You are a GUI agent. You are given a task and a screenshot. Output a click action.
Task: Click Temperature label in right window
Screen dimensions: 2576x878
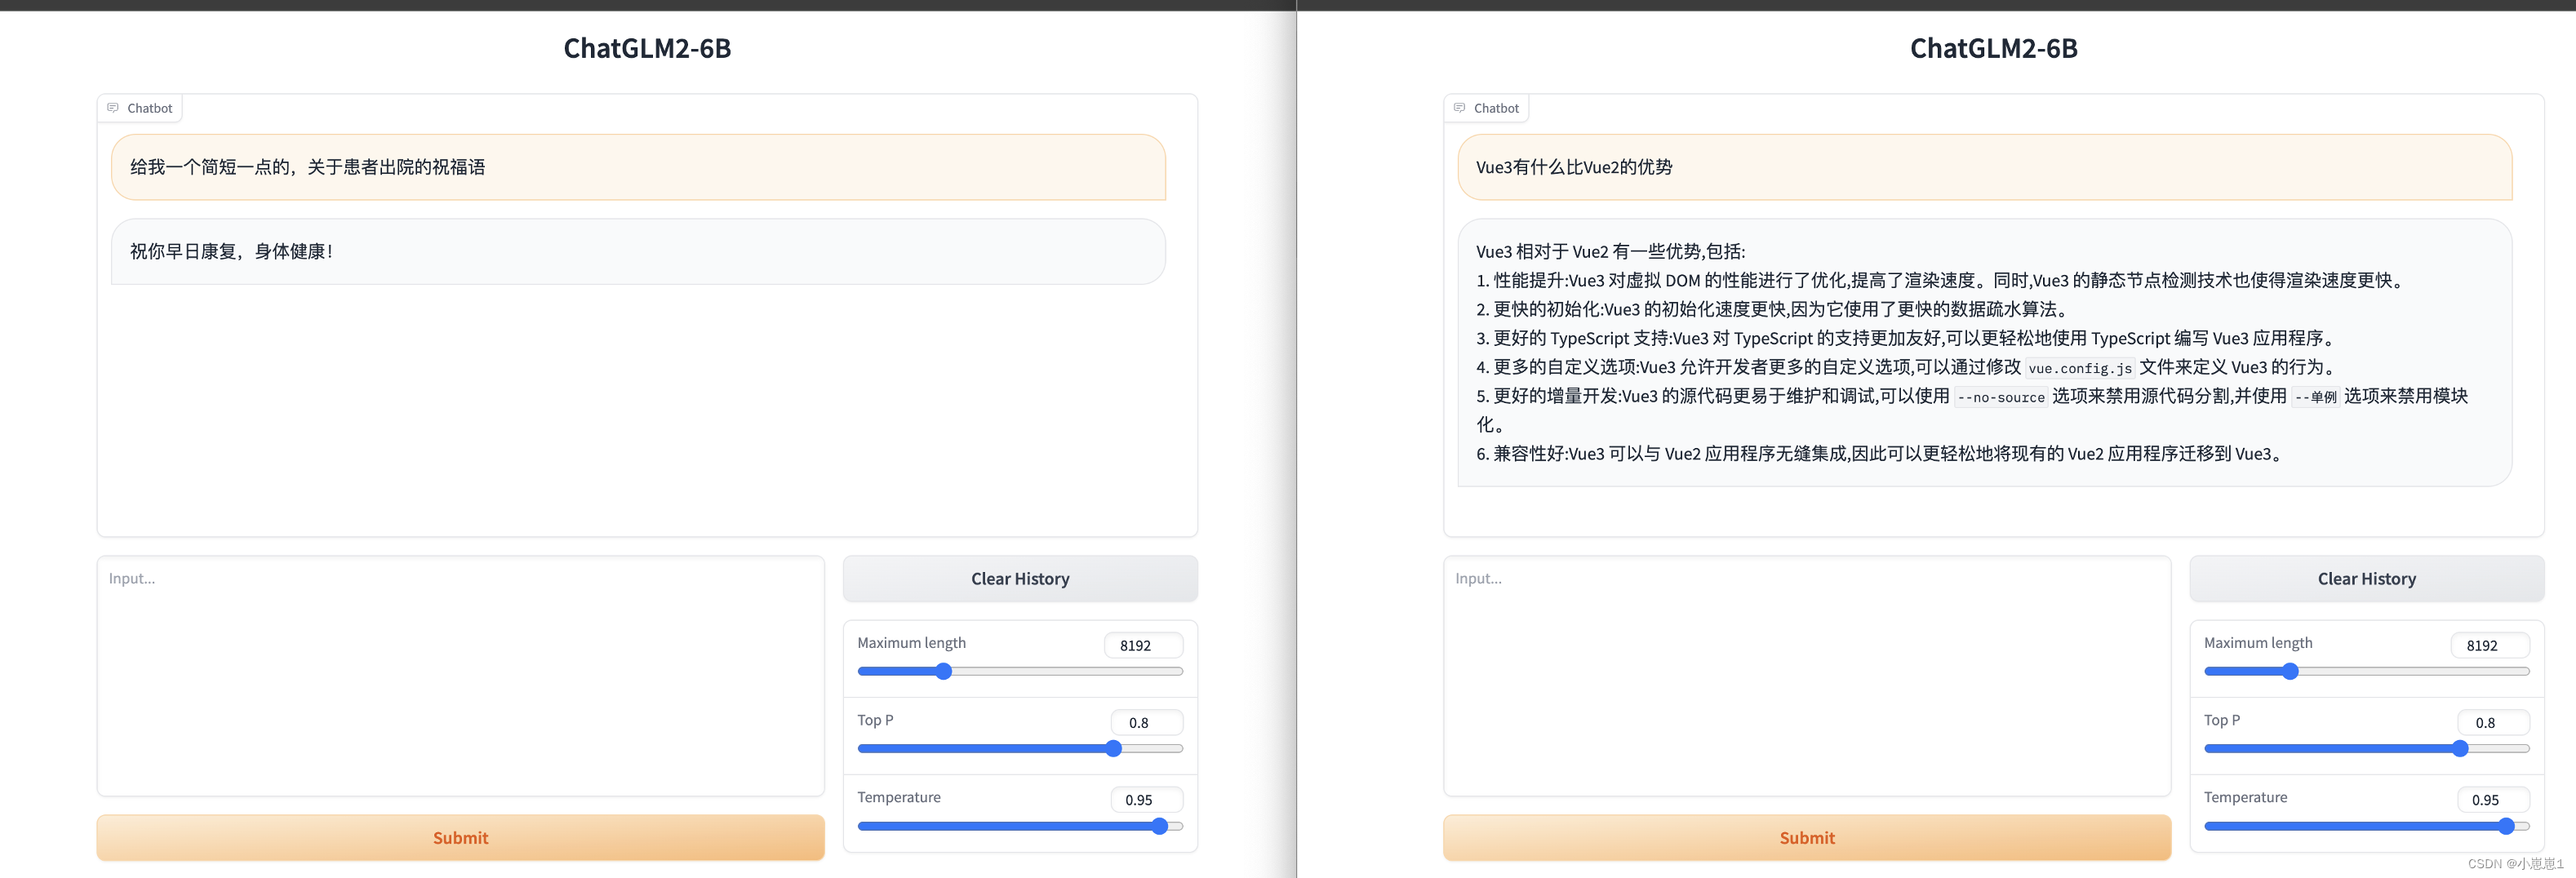pos(2245,797)
